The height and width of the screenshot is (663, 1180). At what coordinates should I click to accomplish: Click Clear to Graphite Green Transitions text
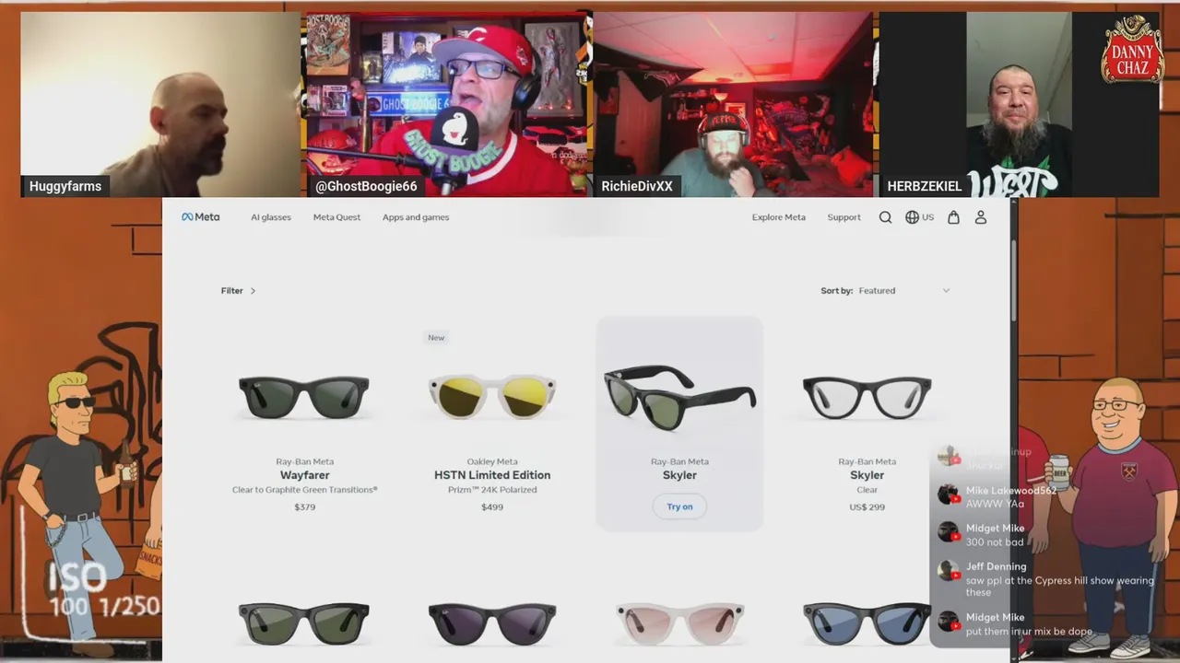pos(304,490)
